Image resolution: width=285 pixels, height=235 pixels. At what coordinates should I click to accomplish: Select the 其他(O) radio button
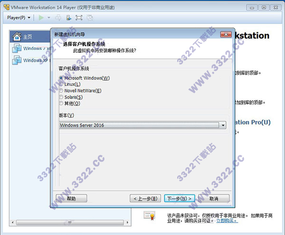coord(61,103)
